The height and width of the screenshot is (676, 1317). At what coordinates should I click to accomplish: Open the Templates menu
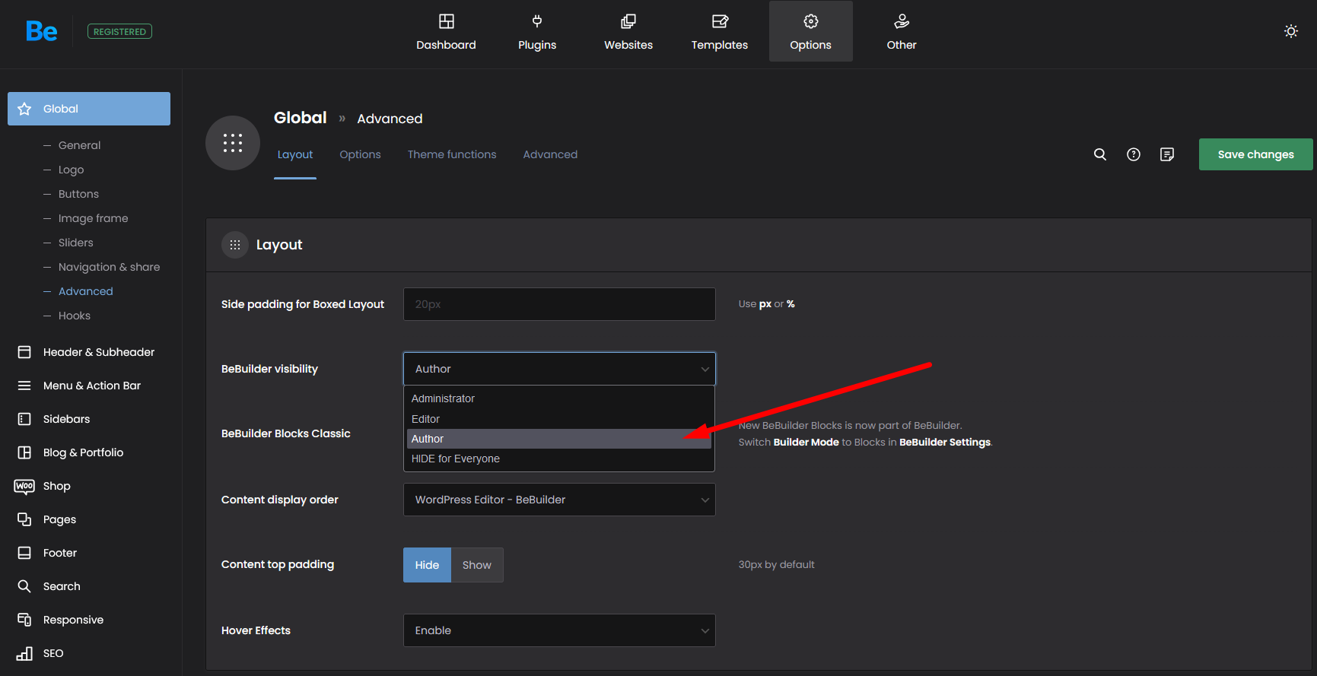pos(720,31)
